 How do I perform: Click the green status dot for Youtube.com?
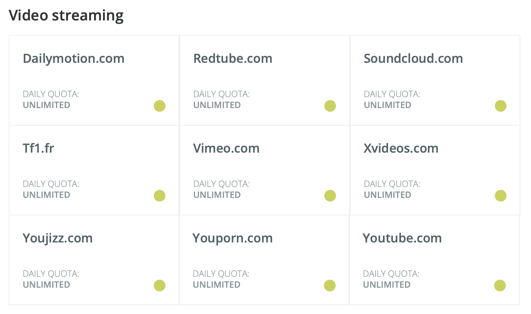tap(500, 286)
